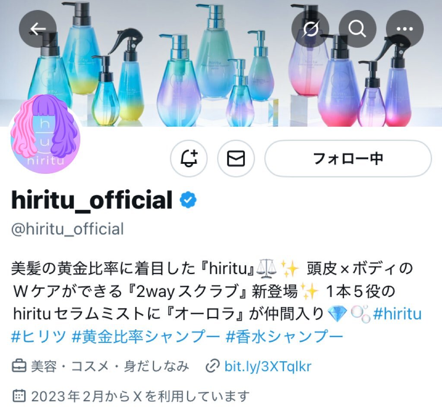Enable notifications with the bell plus icon
Image resolution: width=442 pixels, height=416 pixels.
pos(189,159)
